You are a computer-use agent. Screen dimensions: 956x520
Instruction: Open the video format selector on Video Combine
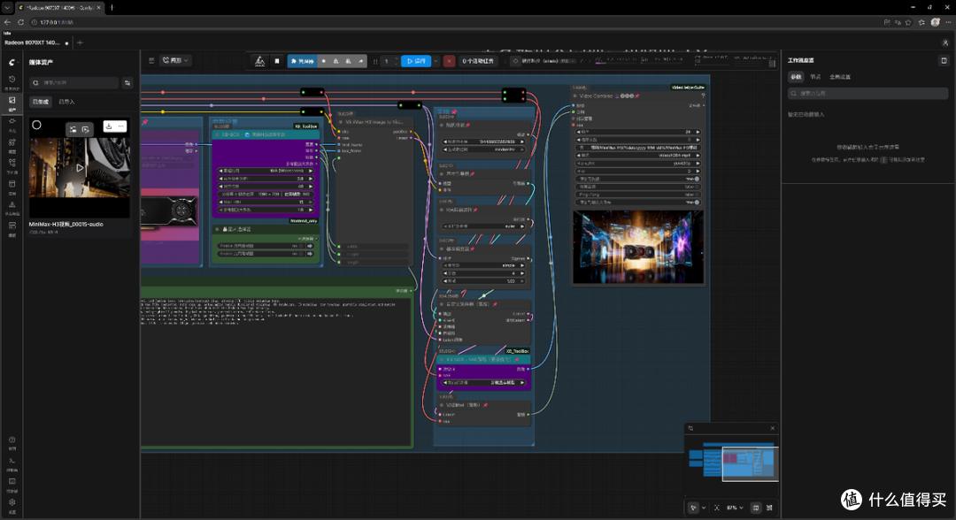click(638, 156)
